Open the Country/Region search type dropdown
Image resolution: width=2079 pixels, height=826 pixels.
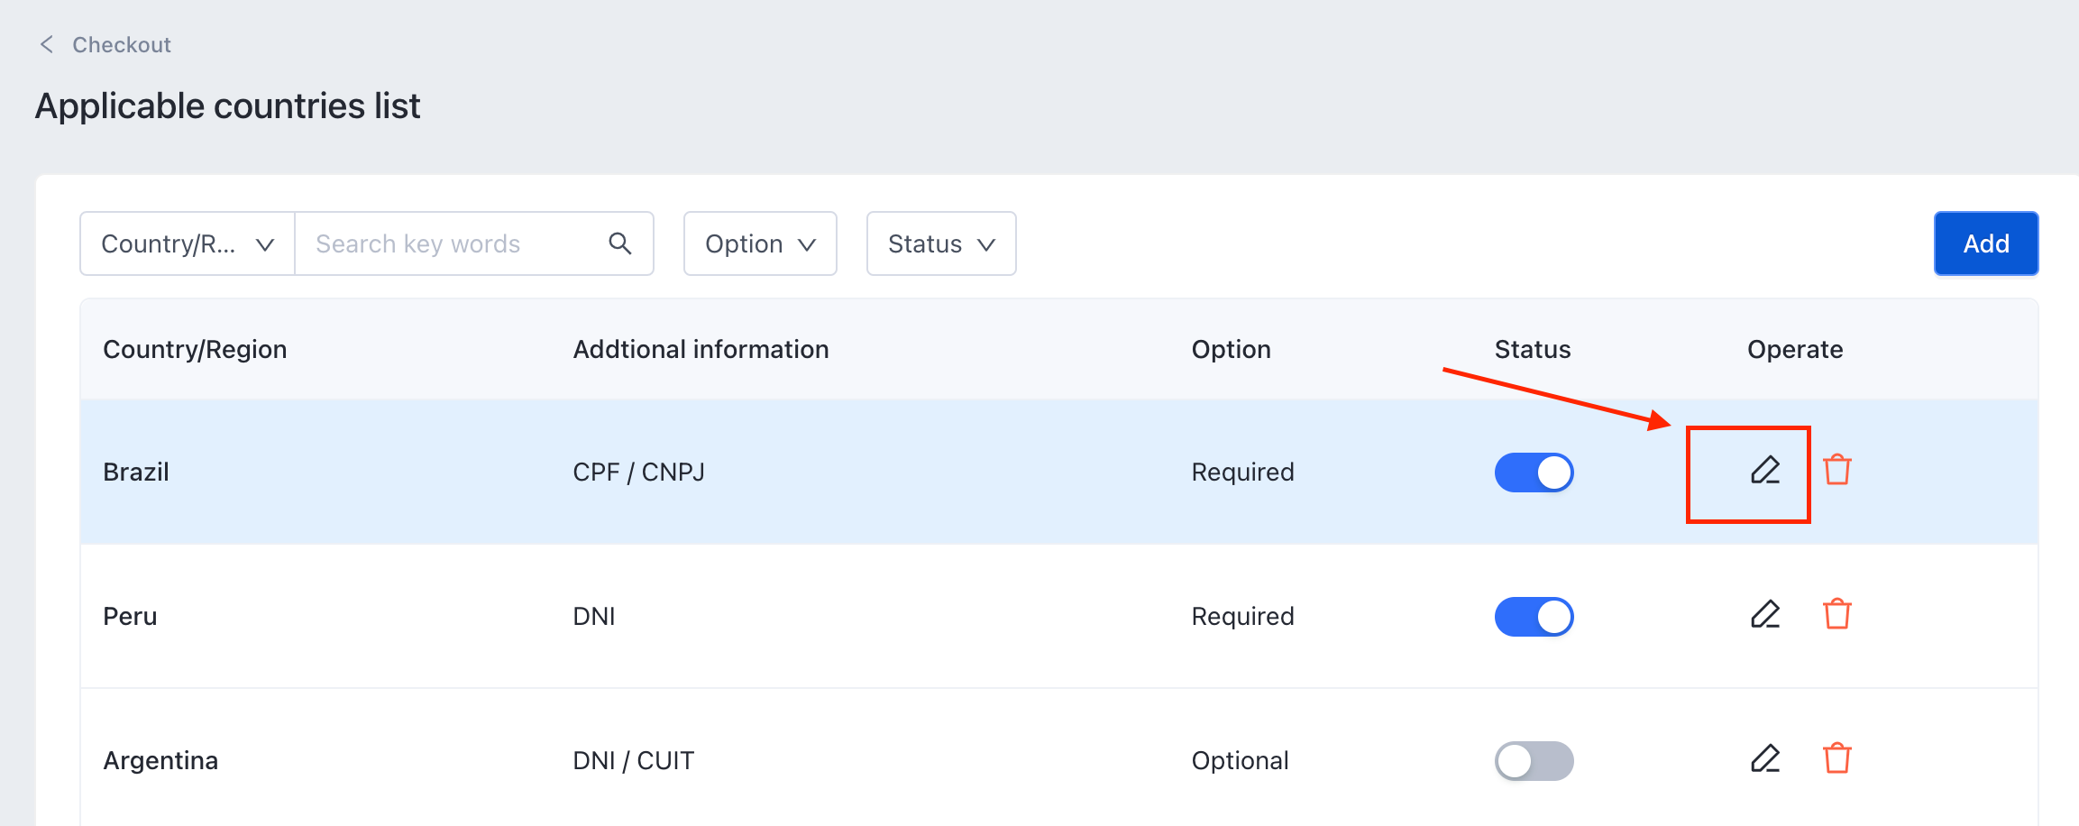coord(188,243)
